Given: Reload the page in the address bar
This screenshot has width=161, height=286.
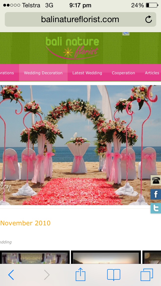Looking at the screenshot, I should [149, 19].
